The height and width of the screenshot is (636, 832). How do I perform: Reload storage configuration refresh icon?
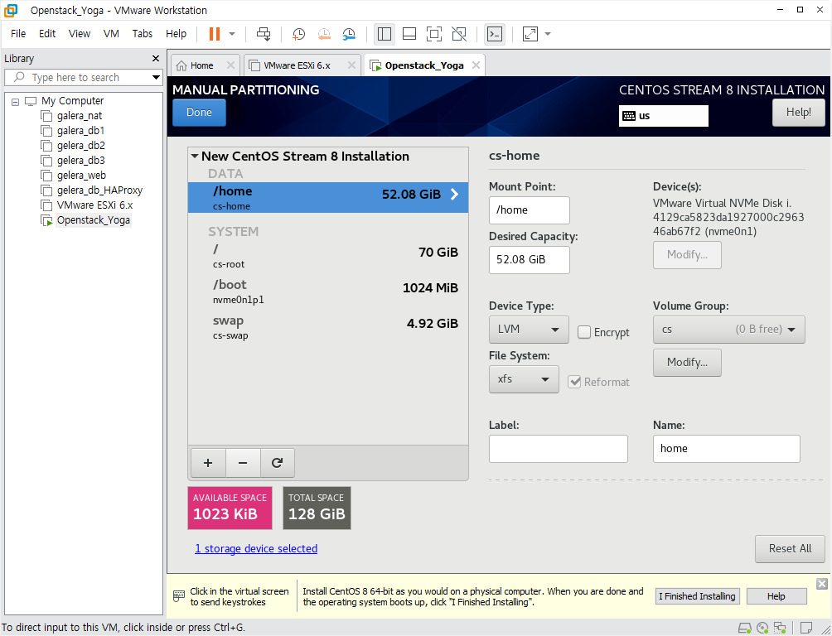point(277,463)
